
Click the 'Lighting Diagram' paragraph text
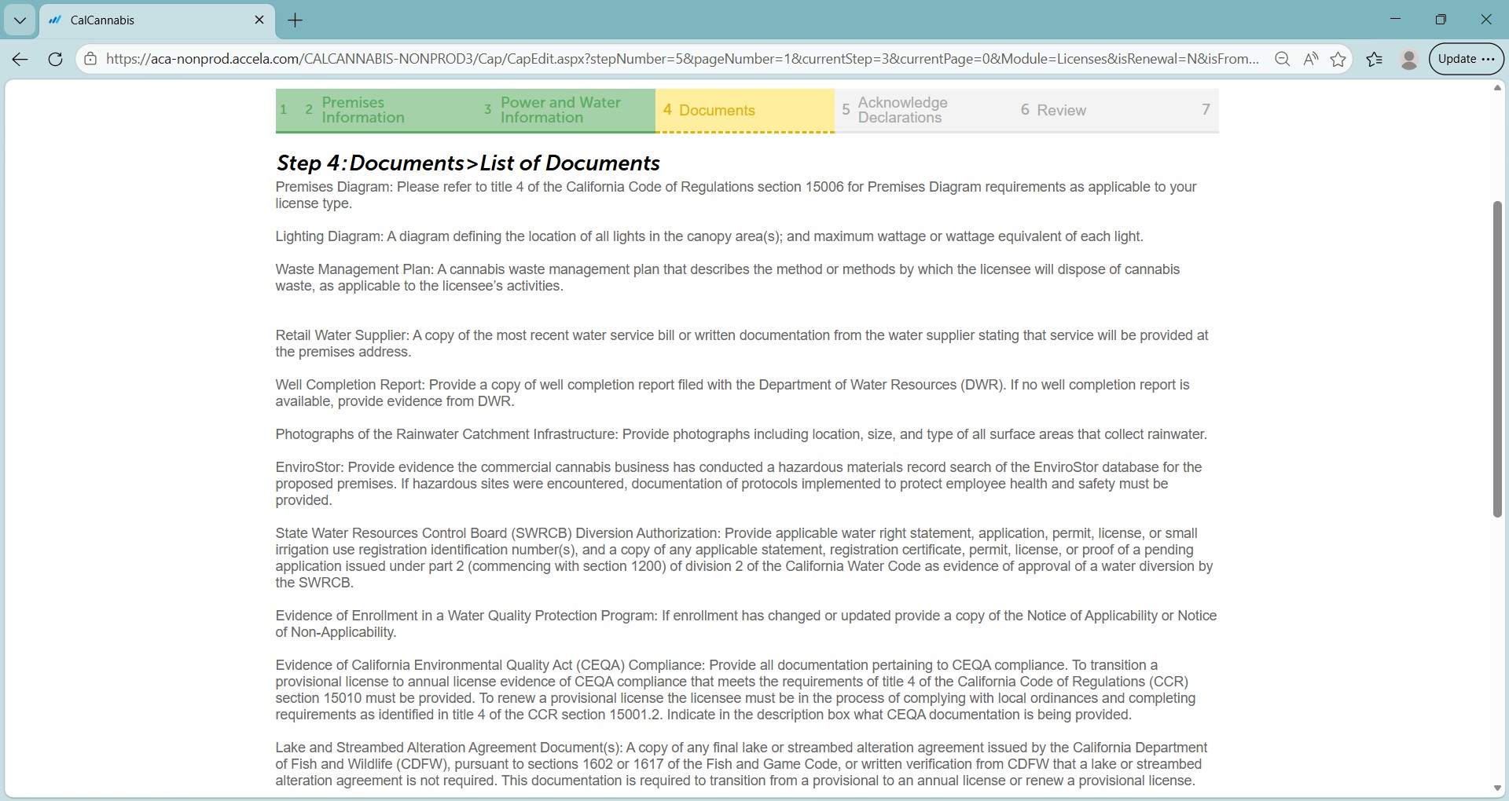click(x=709, y=236)
